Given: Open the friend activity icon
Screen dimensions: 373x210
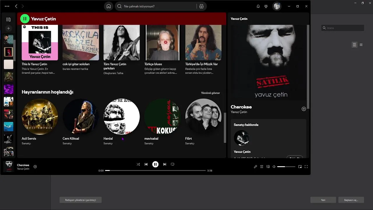Looking at the screenshot, I should pyautogui.click(x=266, y=6).
